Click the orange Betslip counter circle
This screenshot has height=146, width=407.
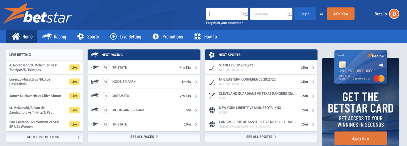tap(394, 14)
